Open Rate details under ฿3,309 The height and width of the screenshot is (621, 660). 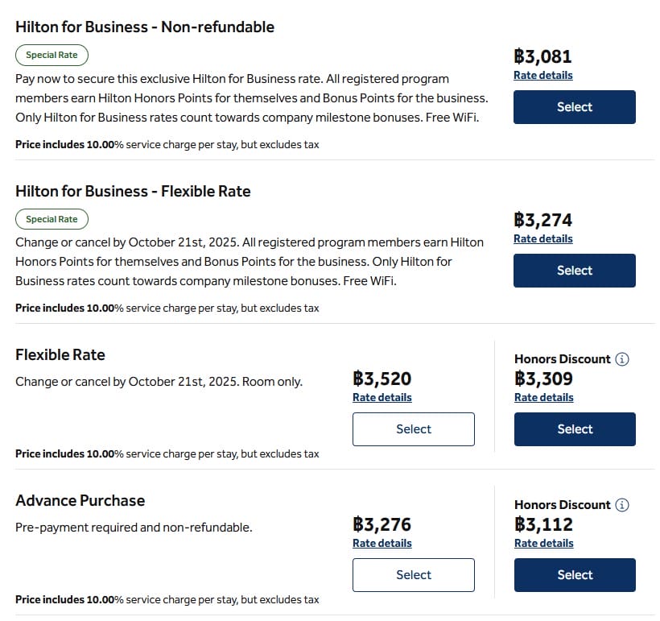[543, 397]
